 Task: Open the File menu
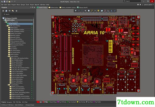tap(2, 5)
